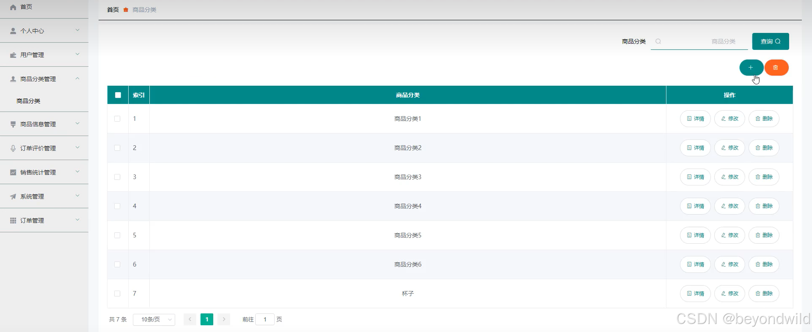Open 详情 for 商品分类1
This screenshot has height=332, width=812.
[x=695, y=119]
